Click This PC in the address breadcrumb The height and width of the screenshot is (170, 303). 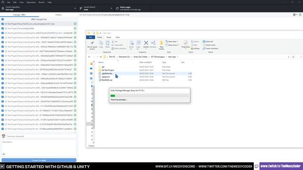112,57
